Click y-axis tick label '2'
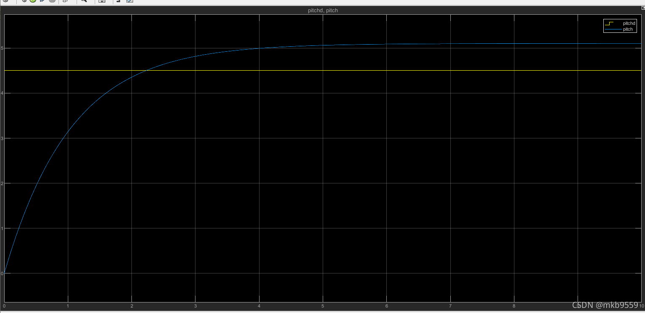Image resolution: width=645 pixels, height=313 pixels. coord(2,183)
